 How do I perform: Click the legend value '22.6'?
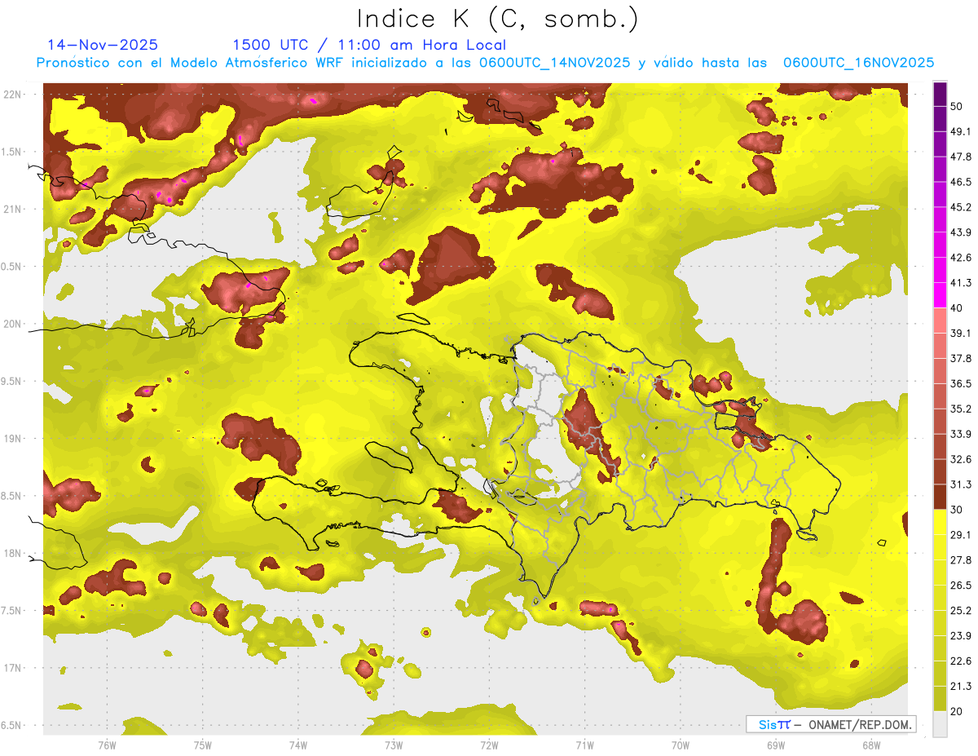coord(961,661)
